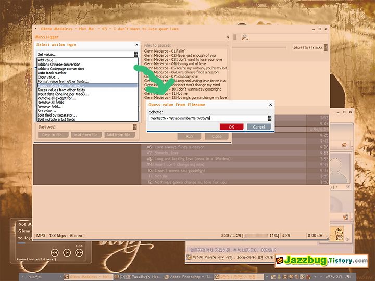Select Add value... in action list

(87, 60)
